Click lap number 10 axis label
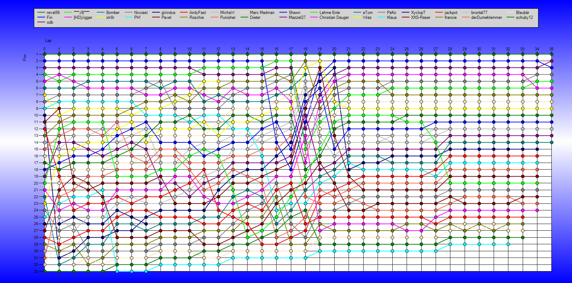Viewport: 572px width, 283px height. coord(190,49)
